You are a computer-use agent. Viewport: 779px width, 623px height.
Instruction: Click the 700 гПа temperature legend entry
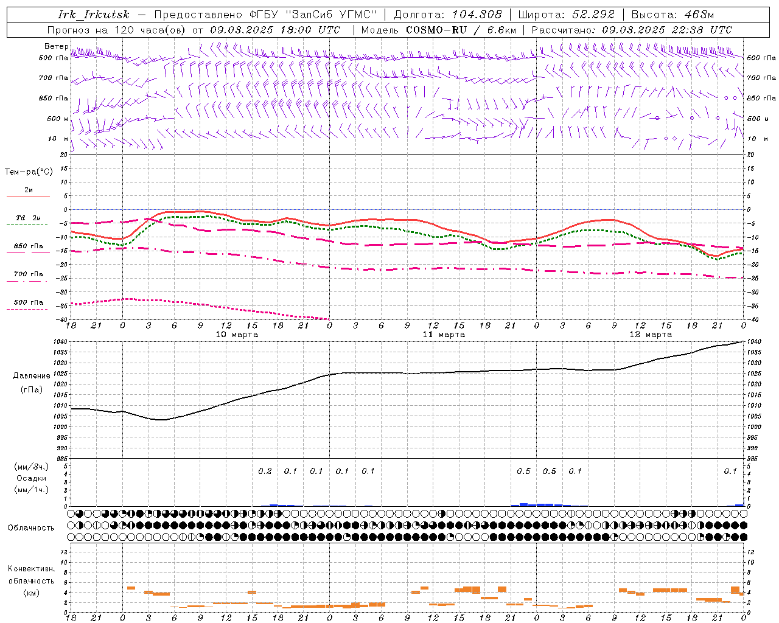coord(28,274)
